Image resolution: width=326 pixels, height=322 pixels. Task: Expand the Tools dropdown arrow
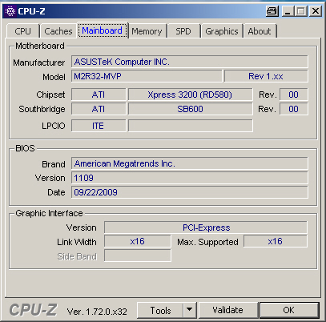click(190, 310)
